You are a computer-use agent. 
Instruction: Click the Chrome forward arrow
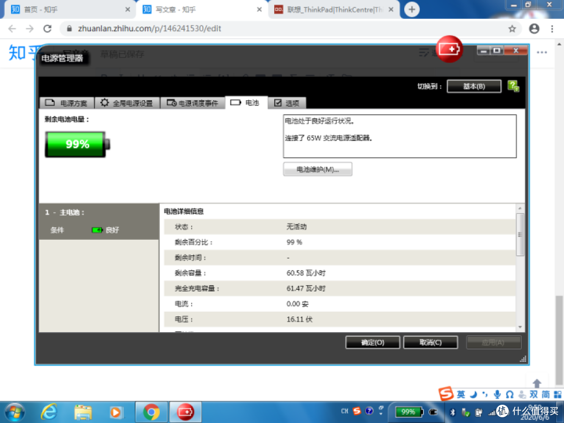pyautogui.click(x=29, y=28)
